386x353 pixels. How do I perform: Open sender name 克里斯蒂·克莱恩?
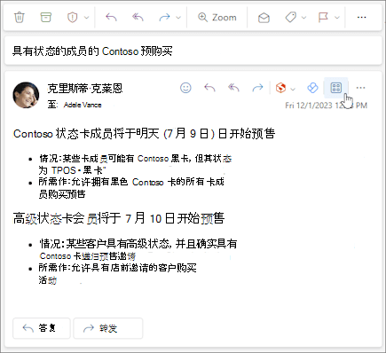coord(85,88)
